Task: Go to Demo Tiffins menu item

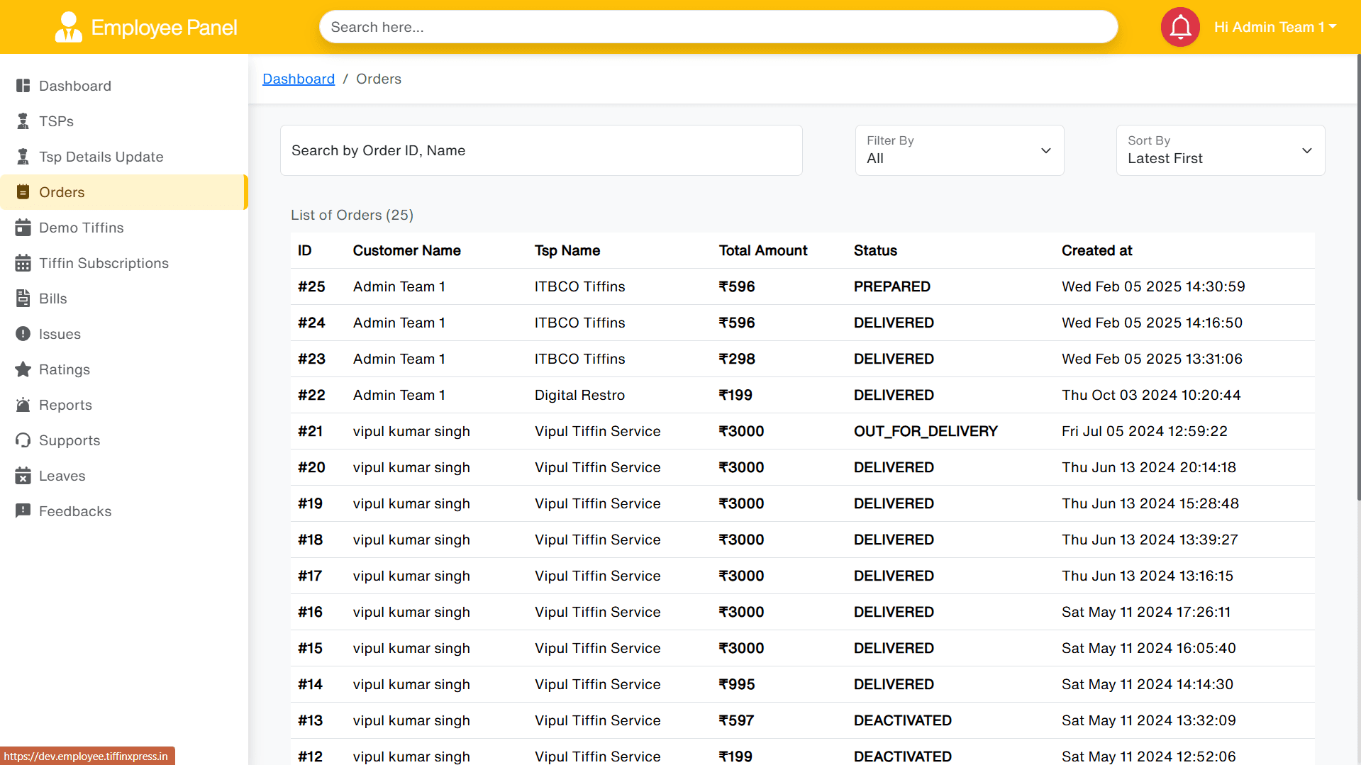Action: pyautogui.click(x=81, y=228)
